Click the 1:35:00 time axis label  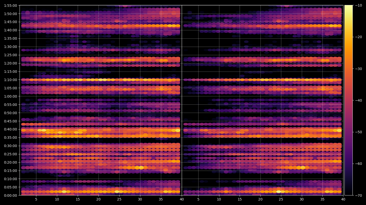point(11,38)
